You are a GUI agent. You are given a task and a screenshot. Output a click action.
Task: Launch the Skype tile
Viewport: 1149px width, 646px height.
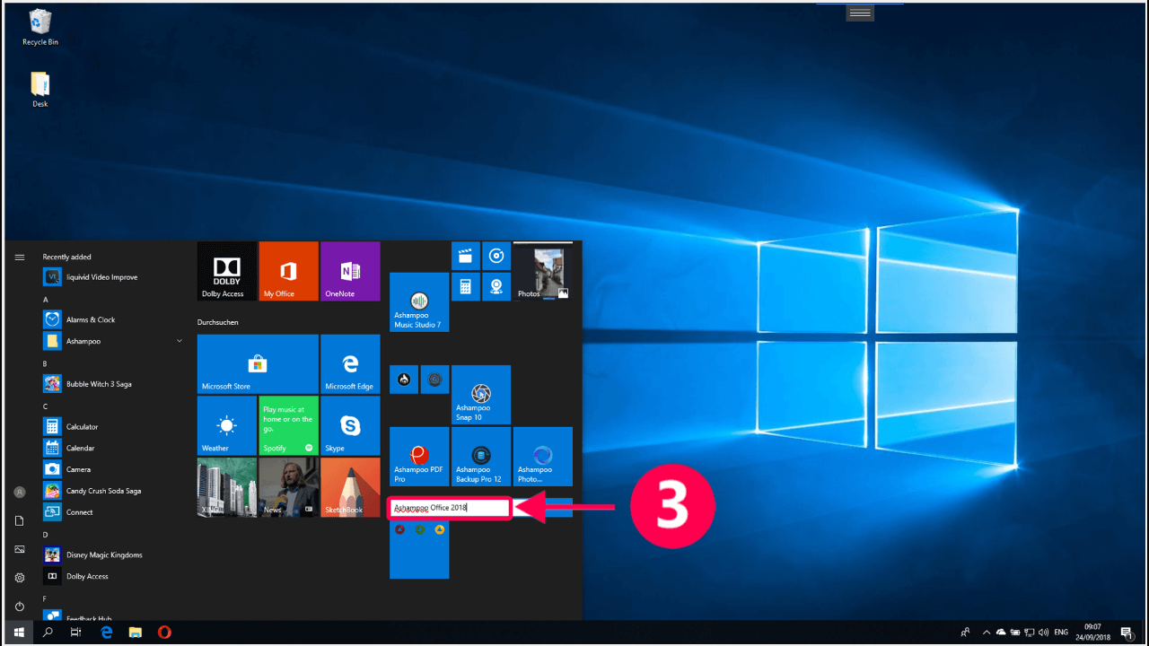coord(350,425)
